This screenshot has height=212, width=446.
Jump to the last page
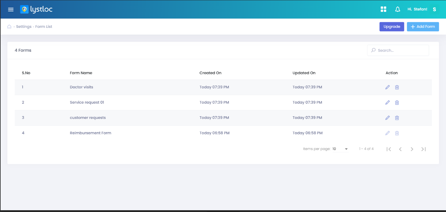pyautogui.click(x=423, y=149)
